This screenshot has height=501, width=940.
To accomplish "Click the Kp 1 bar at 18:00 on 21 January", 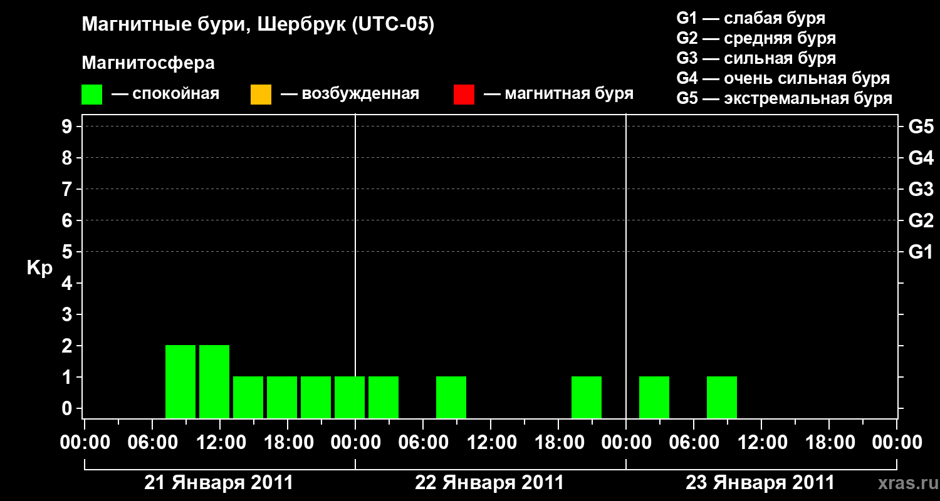I will coord(282,397).
